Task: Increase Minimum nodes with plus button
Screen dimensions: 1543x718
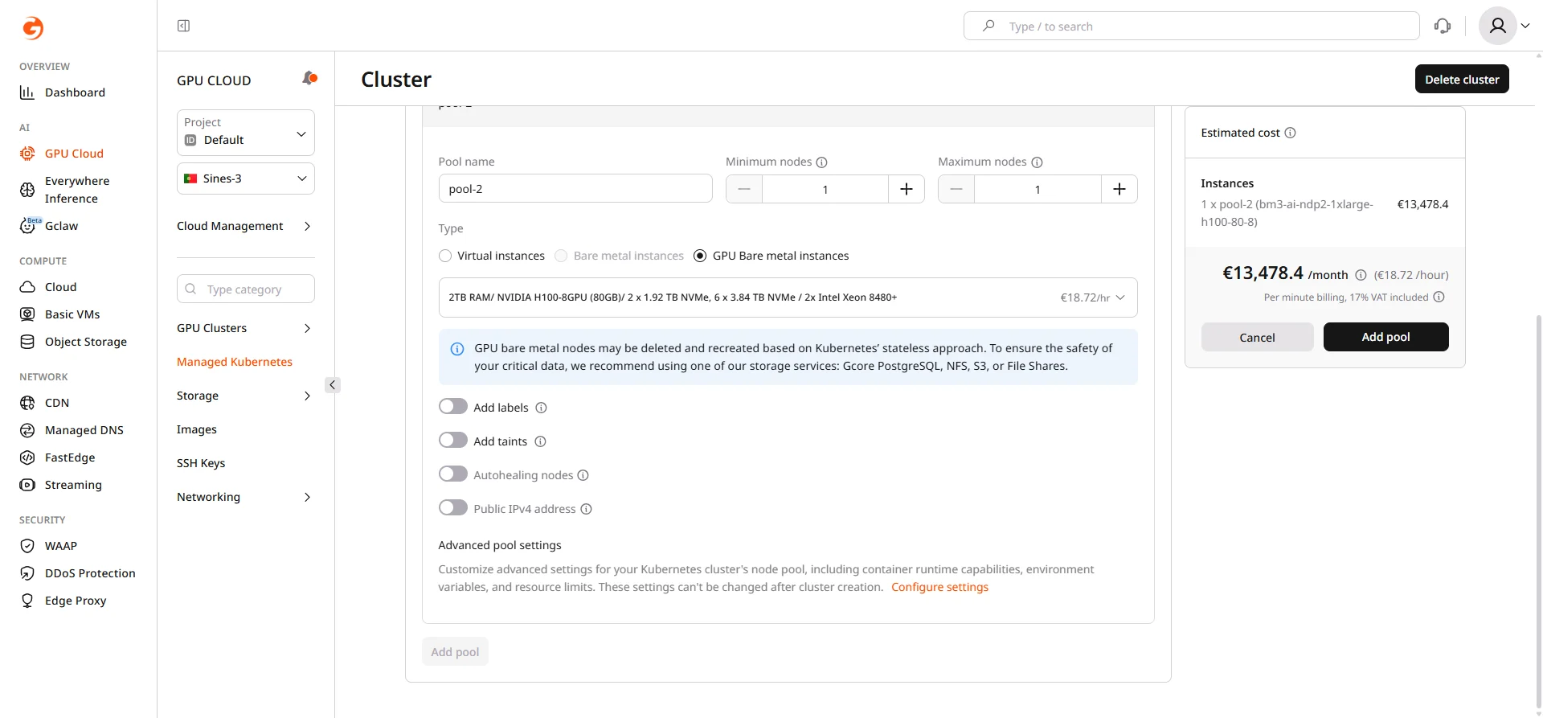Action: click(907, 189)
